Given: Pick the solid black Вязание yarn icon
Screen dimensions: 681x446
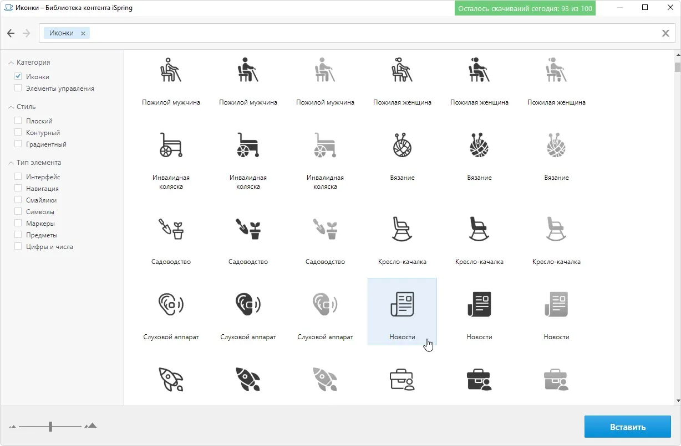Looking at the screenshot, I should pyautogui.click(x=479, y=145).
